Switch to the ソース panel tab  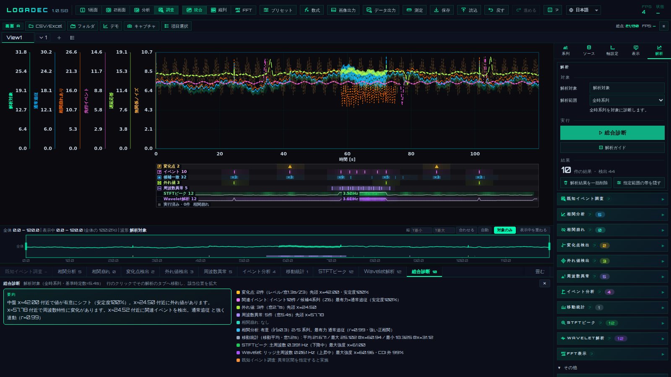coord(589,50)
